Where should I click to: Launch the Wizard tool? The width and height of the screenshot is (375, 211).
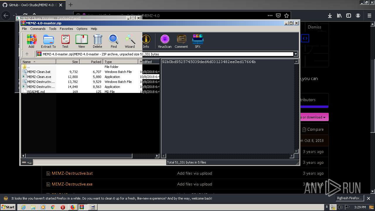[130, 41]
